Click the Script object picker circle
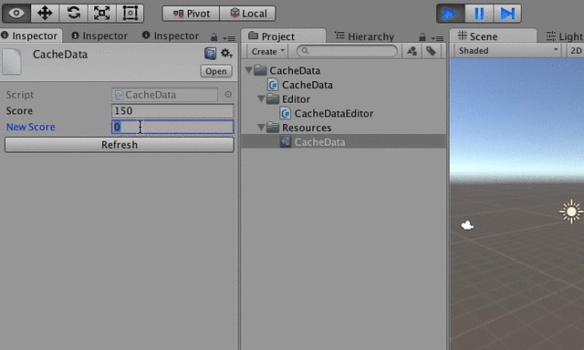Image resolution: width=584 pixels, height=350 pixels. click(x=228, y=95)
